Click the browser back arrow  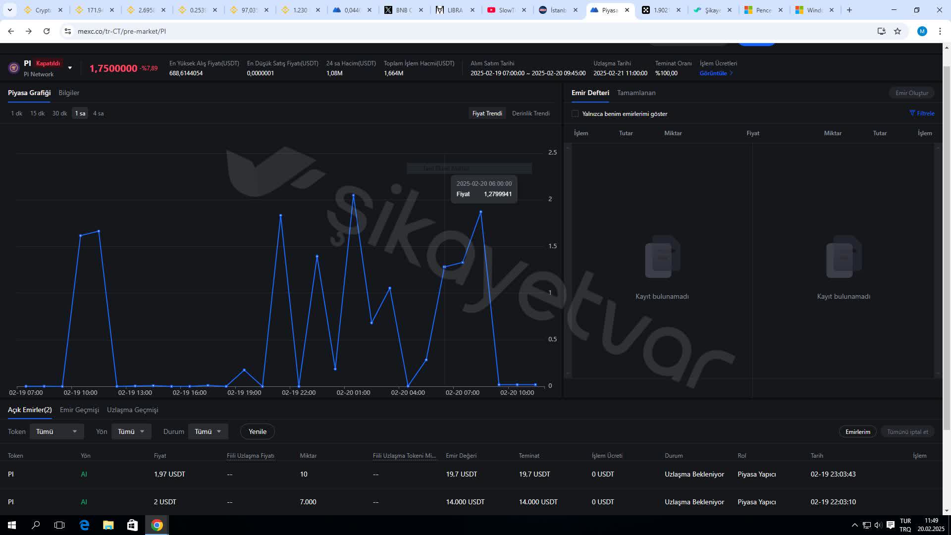click(10, 31)
